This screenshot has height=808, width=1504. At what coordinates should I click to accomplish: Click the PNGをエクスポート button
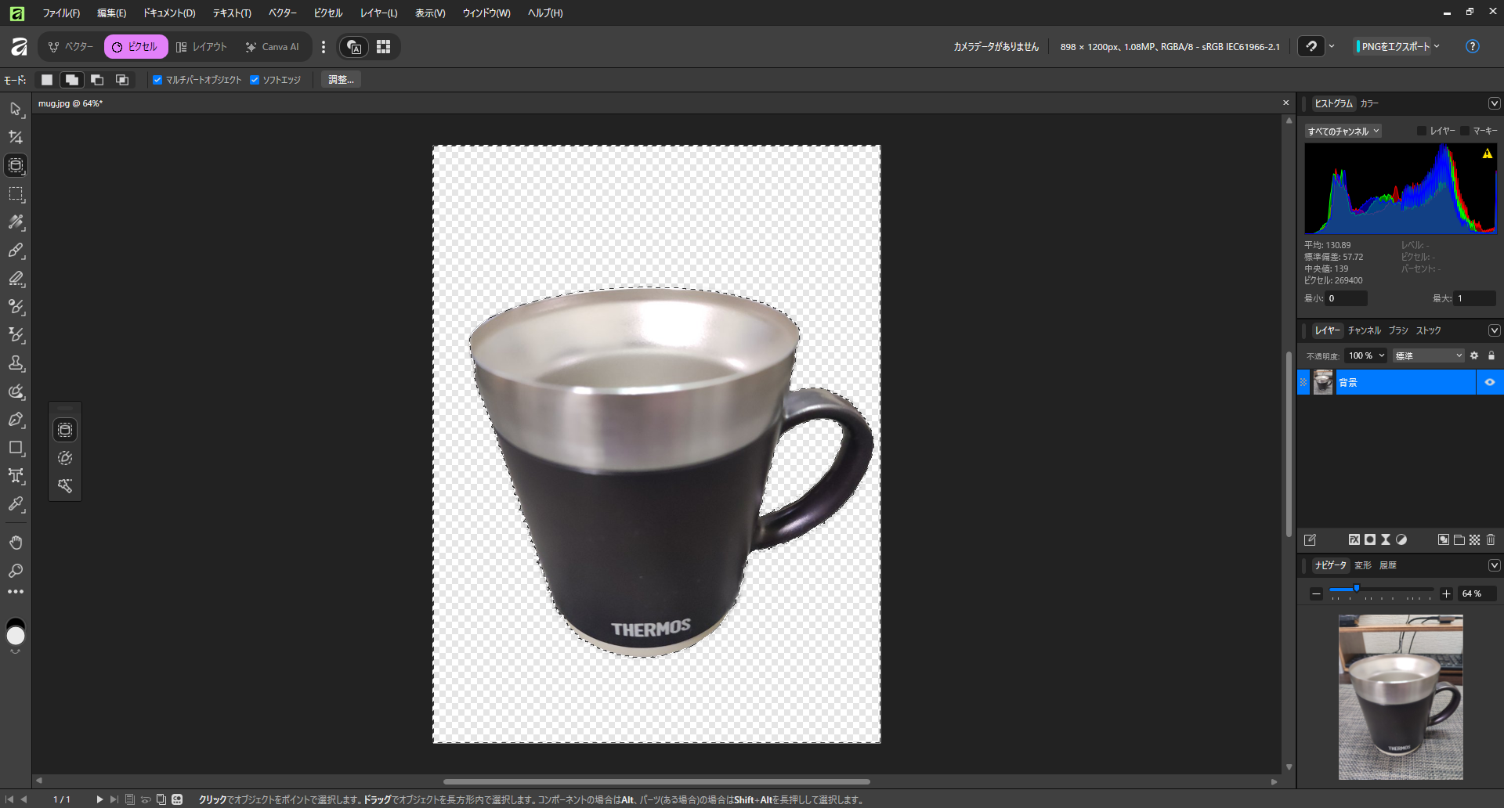(1394, 46)
